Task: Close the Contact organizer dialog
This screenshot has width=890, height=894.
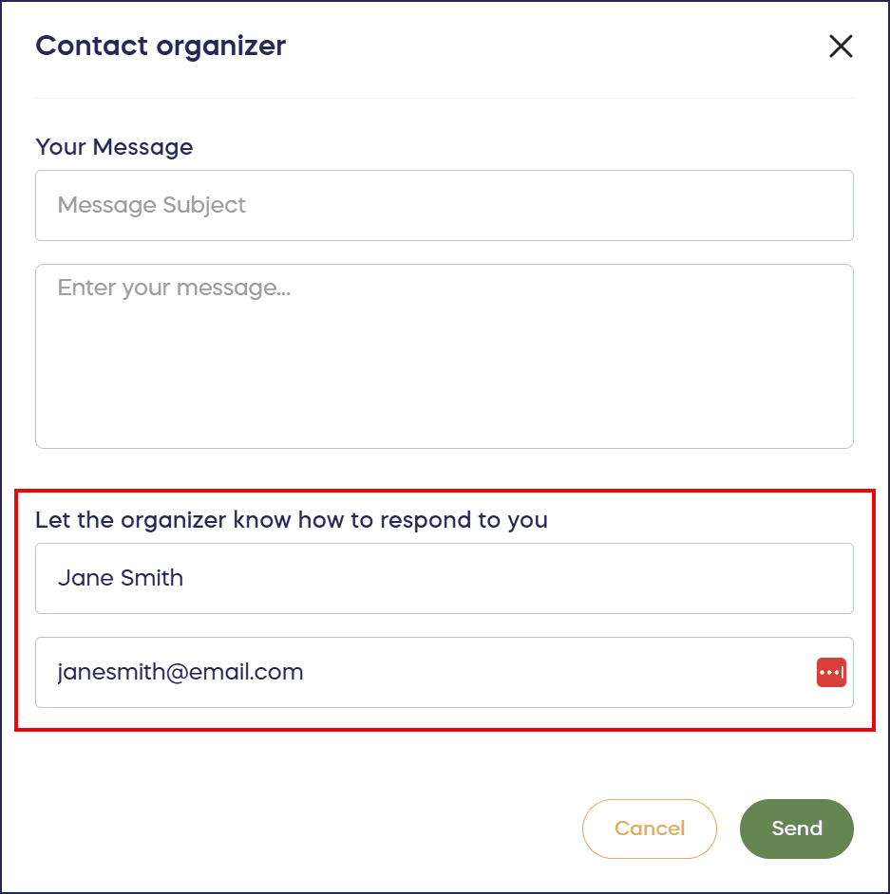Action: coord(841,47)
